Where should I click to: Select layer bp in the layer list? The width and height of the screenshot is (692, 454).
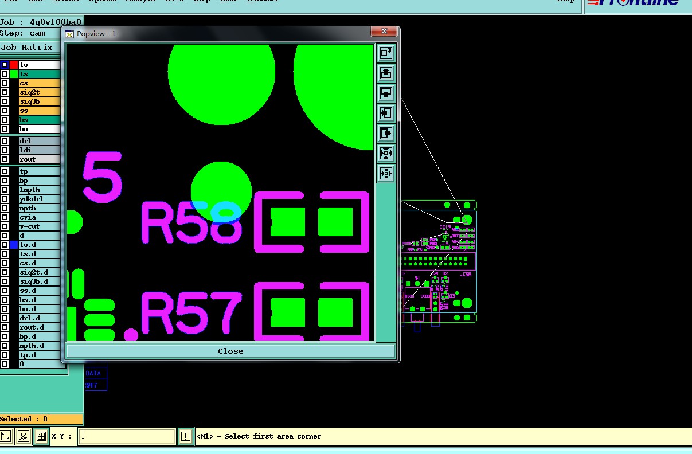coord(39,181)
